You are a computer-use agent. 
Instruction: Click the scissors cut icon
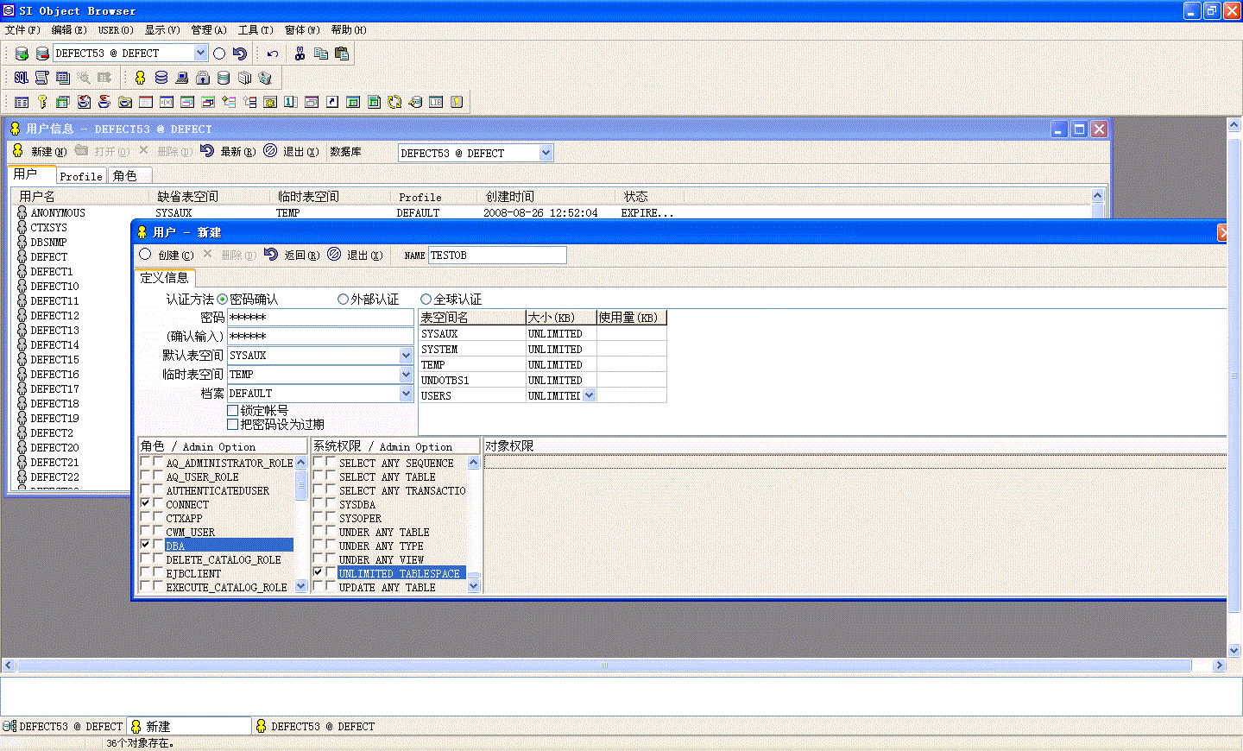[x=300, y=54]
